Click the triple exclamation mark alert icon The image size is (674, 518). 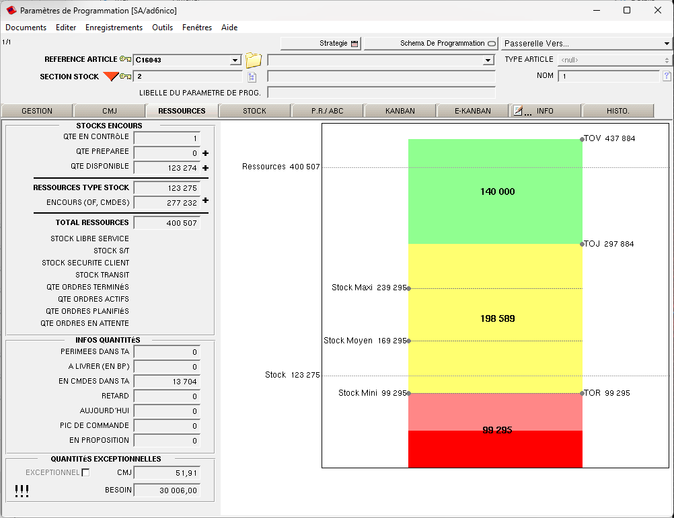(22, 492)
